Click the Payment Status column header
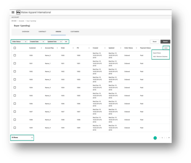Image resolution: width=191 pixels, height=163 pixels. 145,48
